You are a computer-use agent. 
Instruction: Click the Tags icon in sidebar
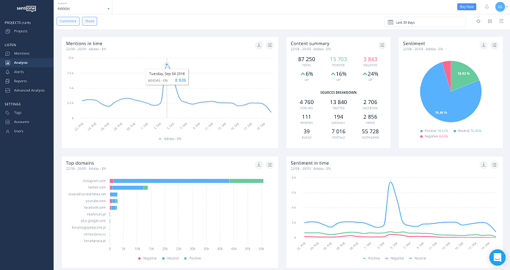7,112
